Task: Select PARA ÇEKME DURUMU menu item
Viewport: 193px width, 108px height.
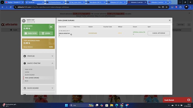Action: [32, 78]
